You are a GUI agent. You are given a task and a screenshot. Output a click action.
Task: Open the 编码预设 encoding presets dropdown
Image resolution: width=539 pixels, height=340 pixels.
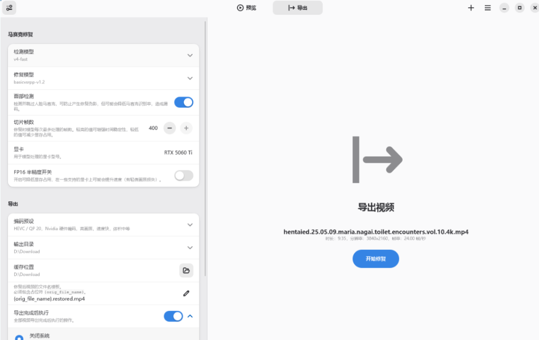[x=190, y=224]
